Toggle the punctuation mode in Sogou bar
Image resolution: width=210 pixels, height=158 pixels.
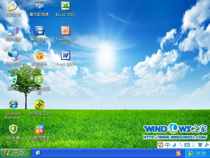click(180, 145)
